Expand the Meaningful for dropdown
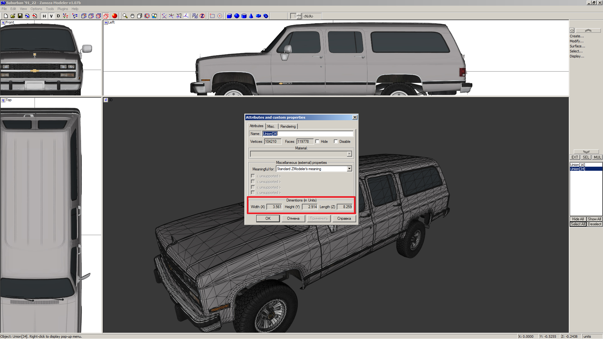This screenshot has width=603, height=339. pos(349,169)
